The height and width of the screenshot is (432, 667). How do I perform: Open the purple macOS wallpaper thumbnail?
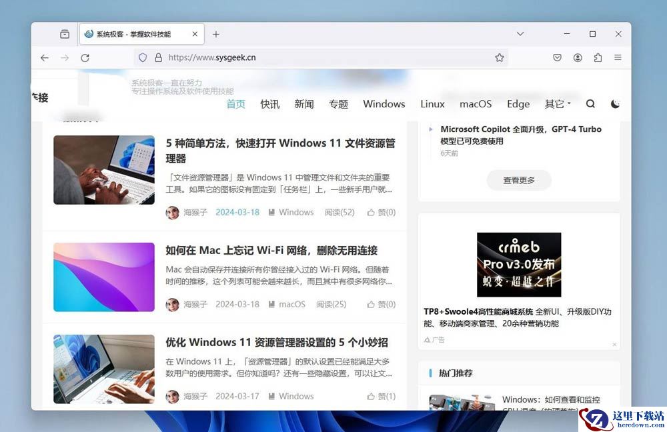104,277
